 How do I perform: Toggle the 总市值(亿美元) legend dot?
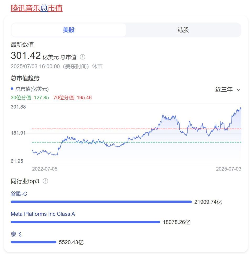[12, 89]
